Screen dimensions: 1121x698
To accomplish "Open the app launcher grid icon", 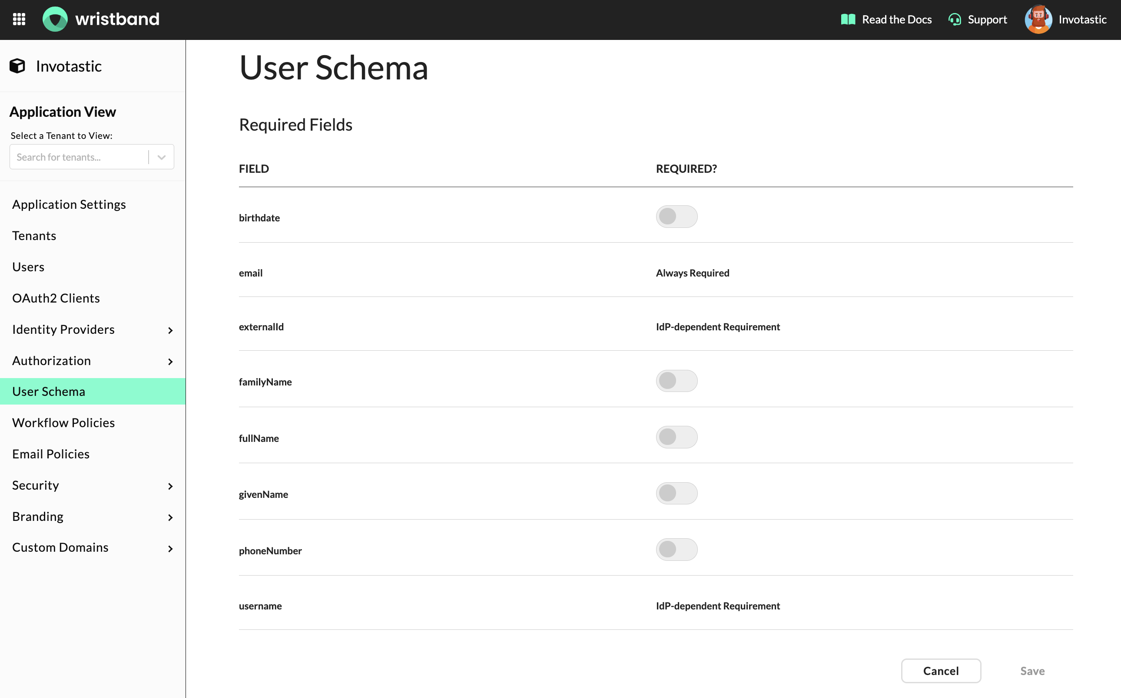I will tap(19, 20).
